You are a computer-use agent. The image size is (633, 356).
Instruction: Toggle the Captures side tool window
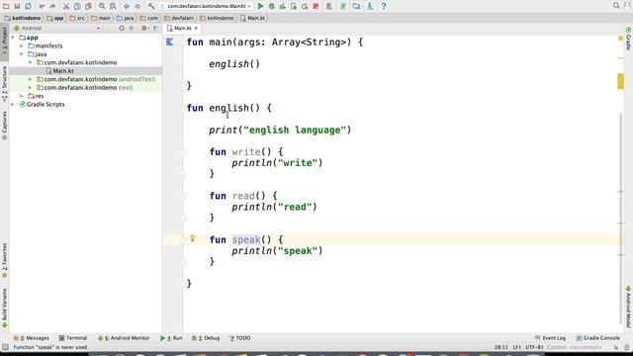tap(4, 127)
